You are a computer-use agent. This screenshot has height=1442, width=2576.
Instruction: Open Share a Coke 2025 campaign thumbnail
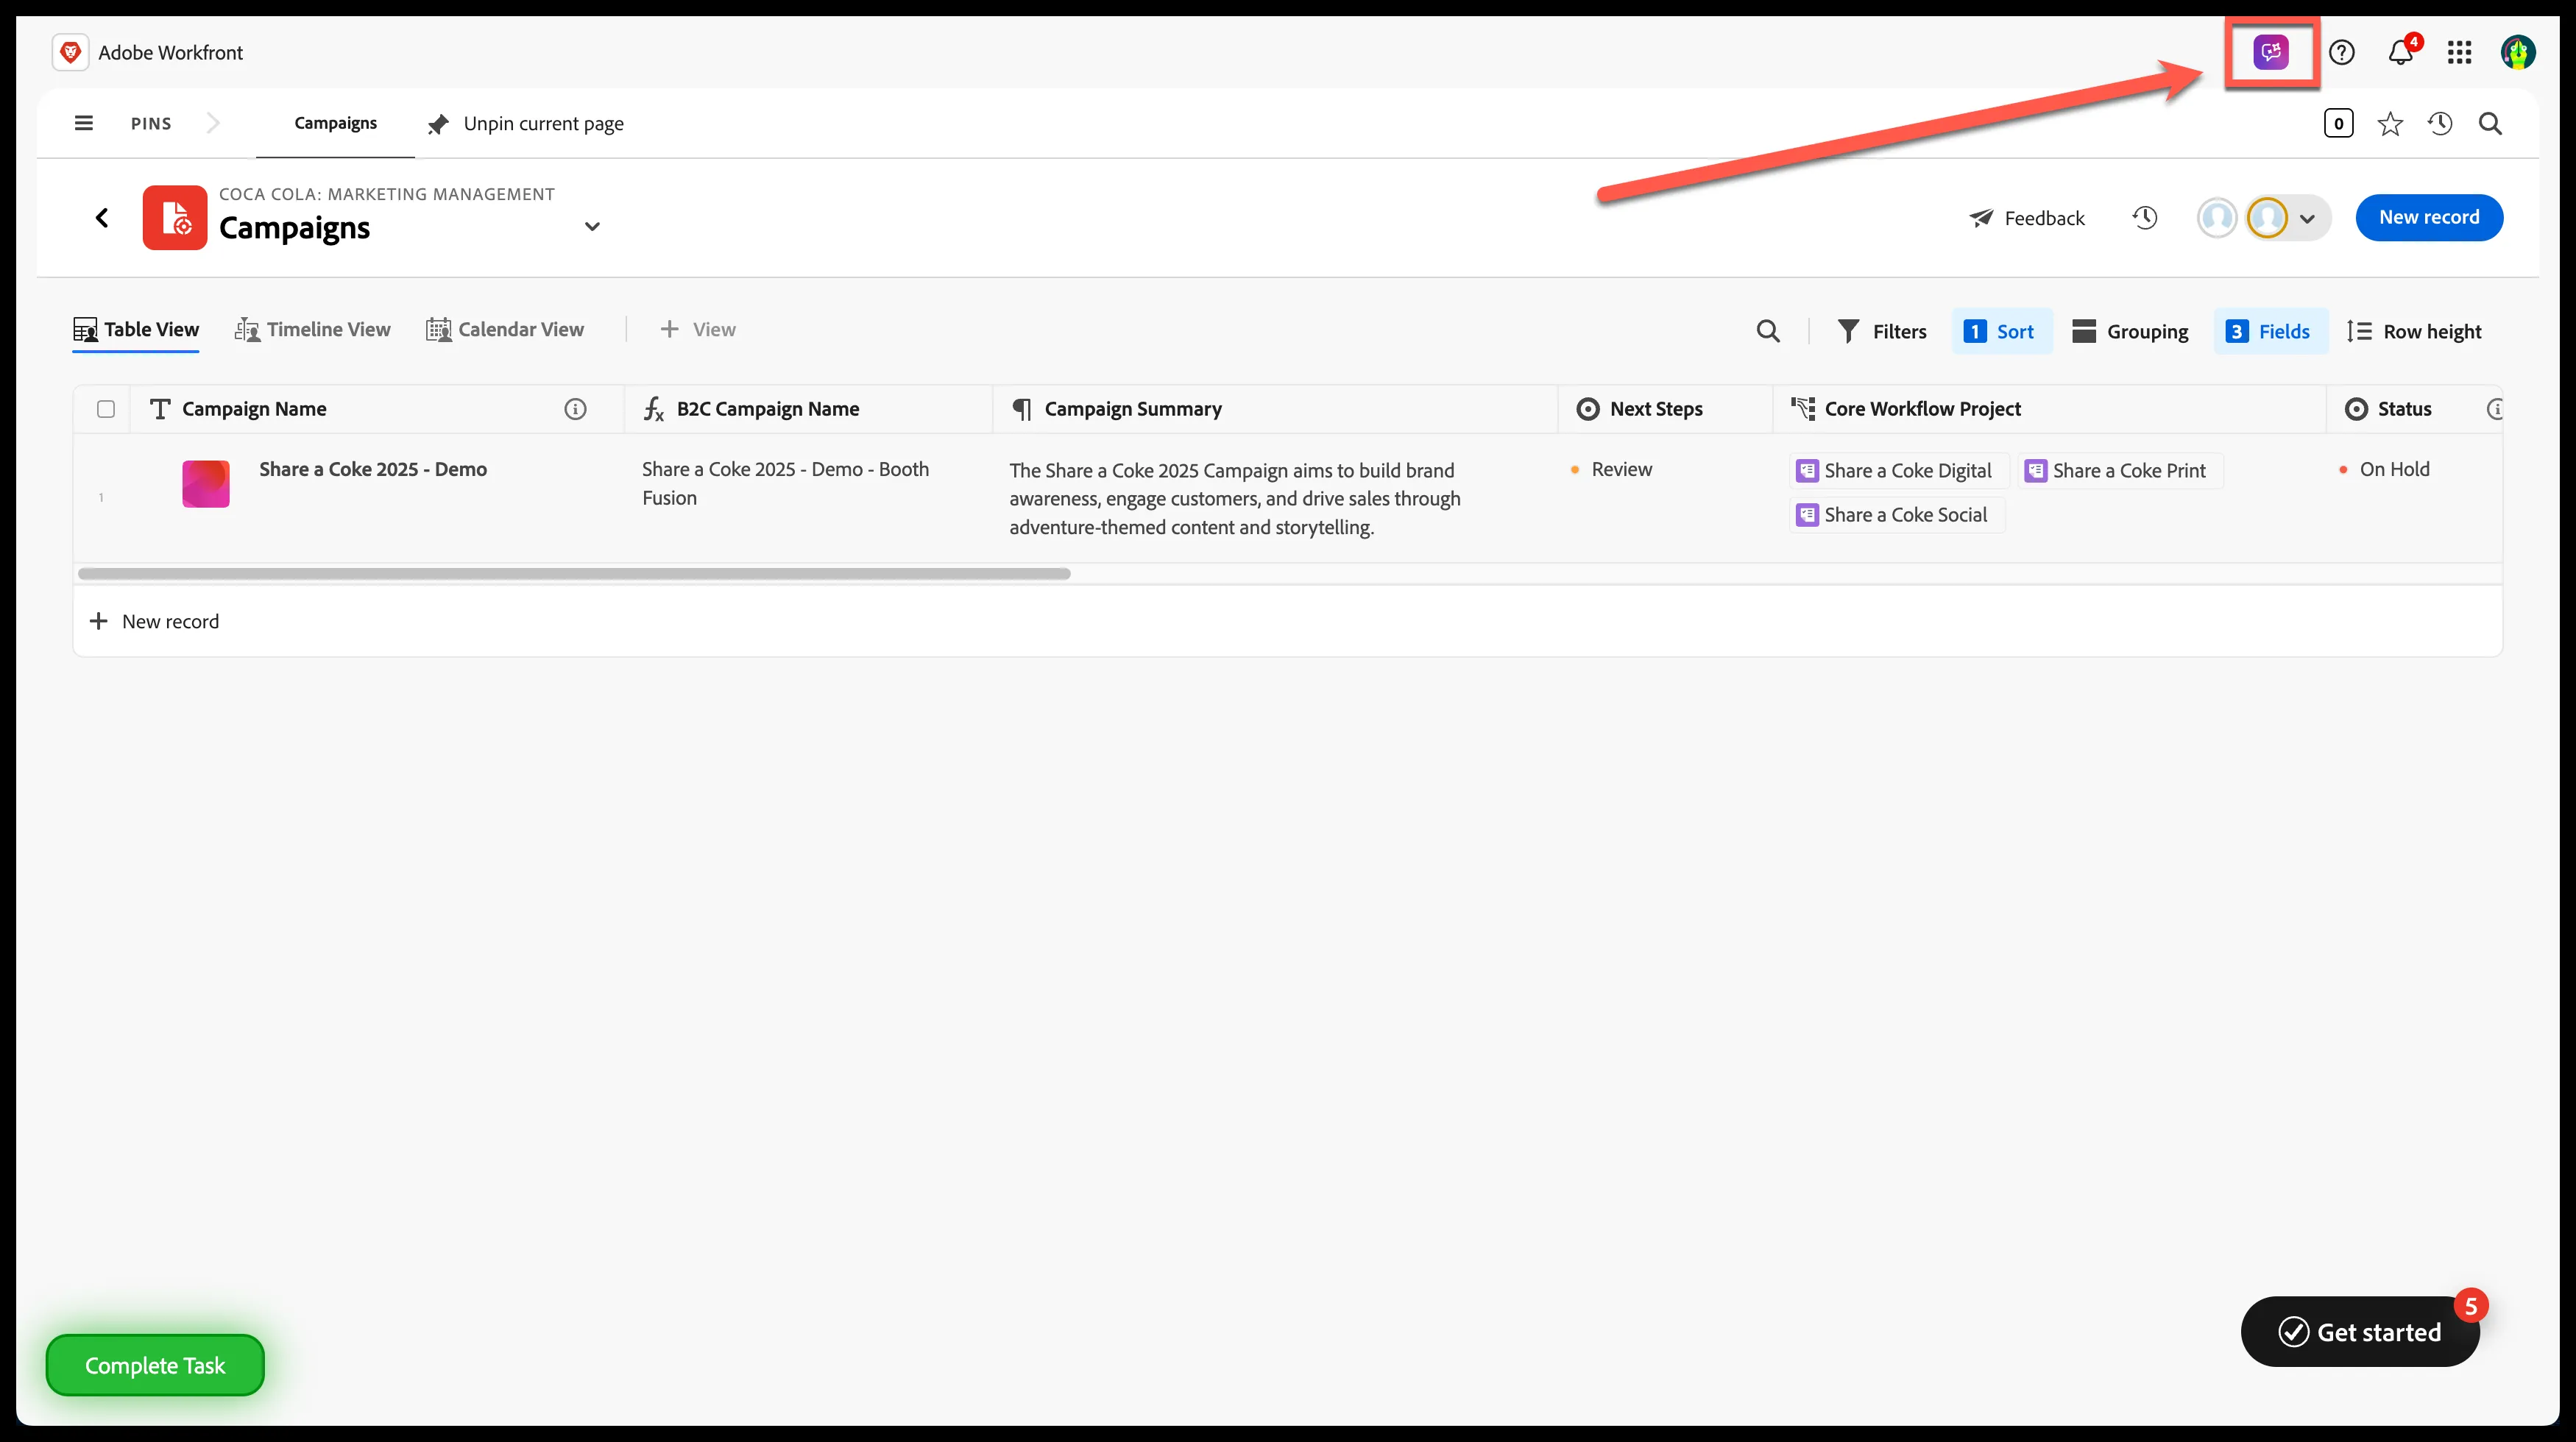coord(206,483)
